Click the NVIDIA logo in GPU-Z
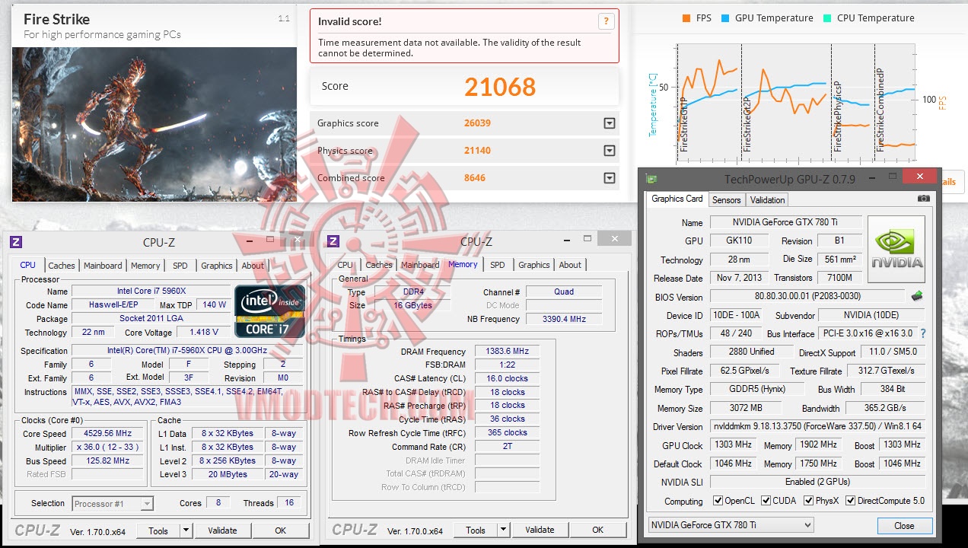Image resolution: width=968 pixels, height=548 pixels. pyautogui.click(x=896, y=250)
